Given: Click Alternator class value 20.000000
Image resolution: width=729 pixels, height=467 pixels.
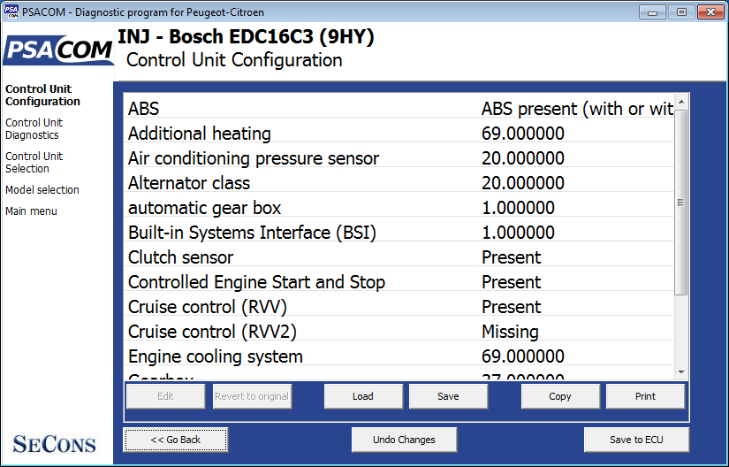Looking at the screenshot, I should [523, 183].
